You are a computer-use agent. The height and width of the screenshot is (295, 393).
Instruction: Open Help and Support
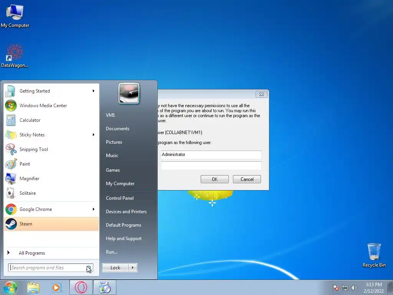pos(124,239)
